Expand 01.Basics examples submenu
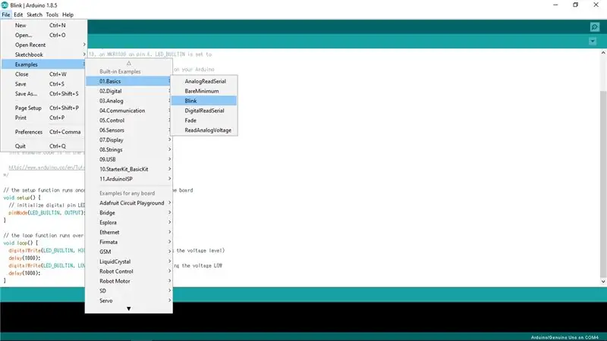This screenshot has height=341, width=607. click(128, 81)
